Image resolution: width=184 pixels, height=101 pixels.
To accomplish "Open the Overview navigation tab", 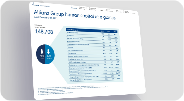I will pyautogui.click(x=75, y=8).
